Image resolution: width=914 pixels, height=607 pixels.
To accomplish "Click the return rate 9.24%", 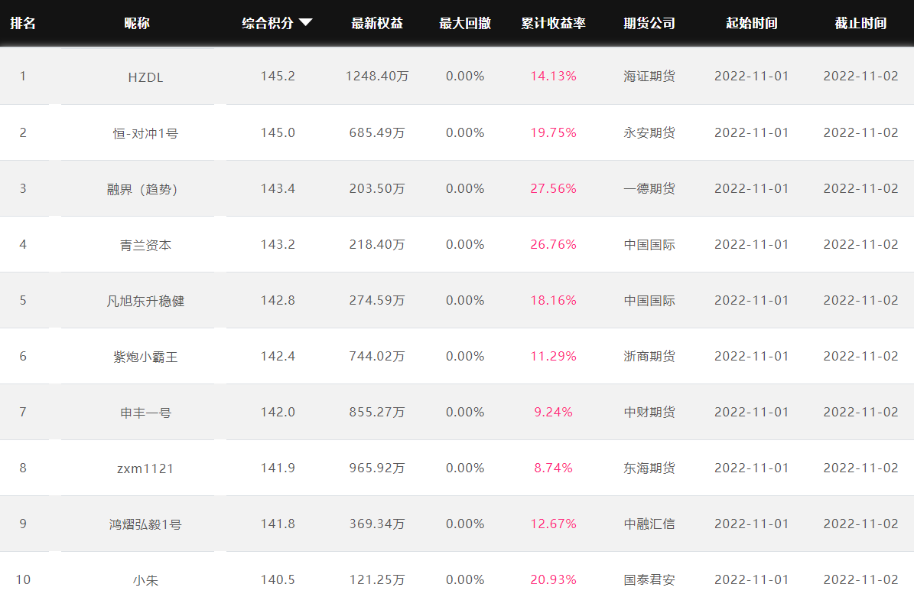I will click(553, 413).
